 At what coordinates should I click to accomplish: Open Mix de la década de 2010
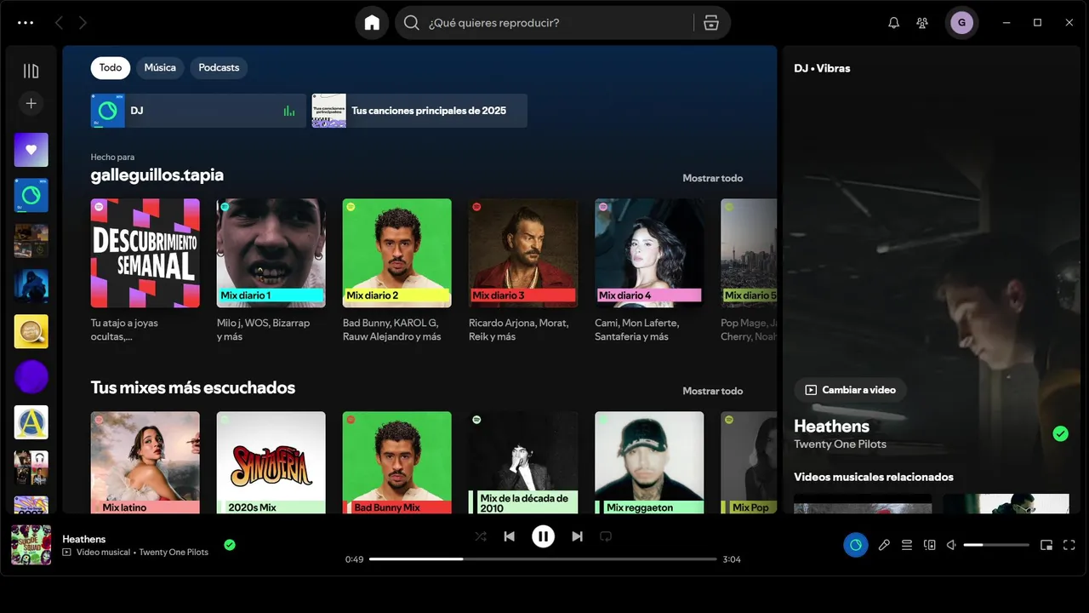523,462
